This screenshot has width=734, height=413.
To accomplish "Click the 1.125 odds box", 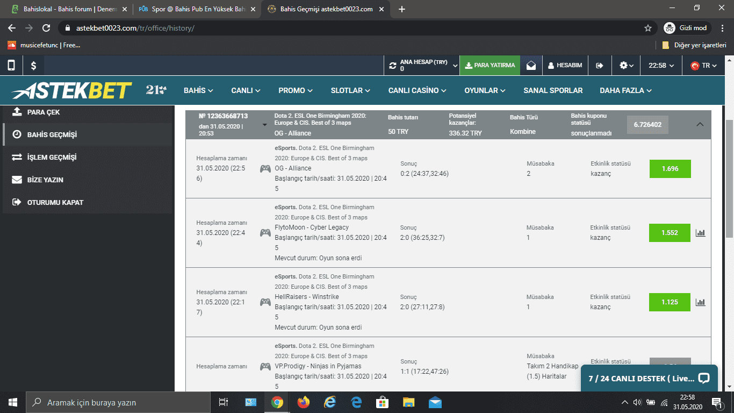I will coord(670,302).
